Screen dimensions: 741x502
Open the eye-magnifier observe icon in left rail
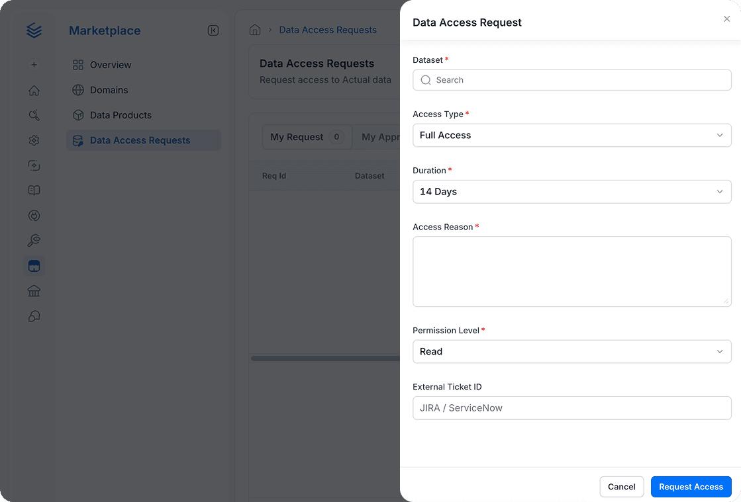click(x=34, y=241)
